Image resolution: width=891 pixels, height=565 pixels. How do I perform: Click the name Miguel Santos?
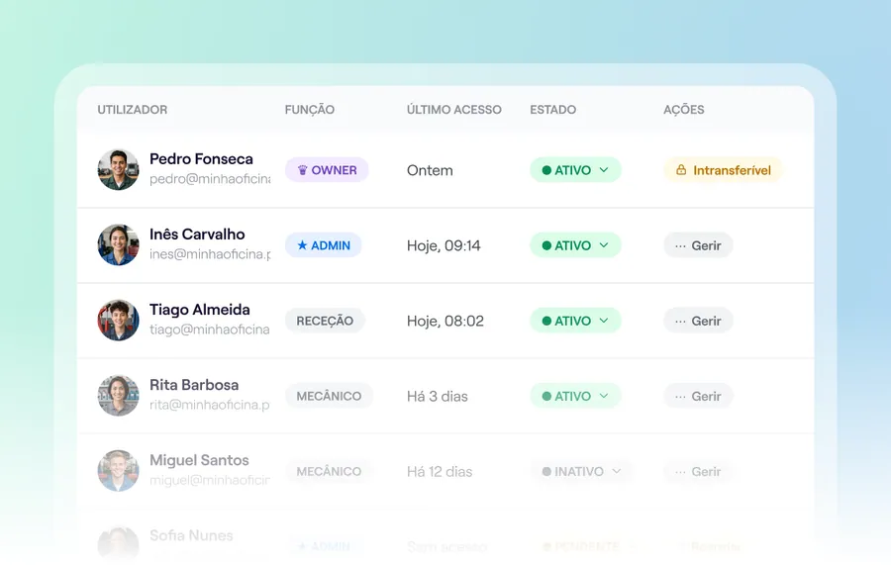click(x=199, y=460)
